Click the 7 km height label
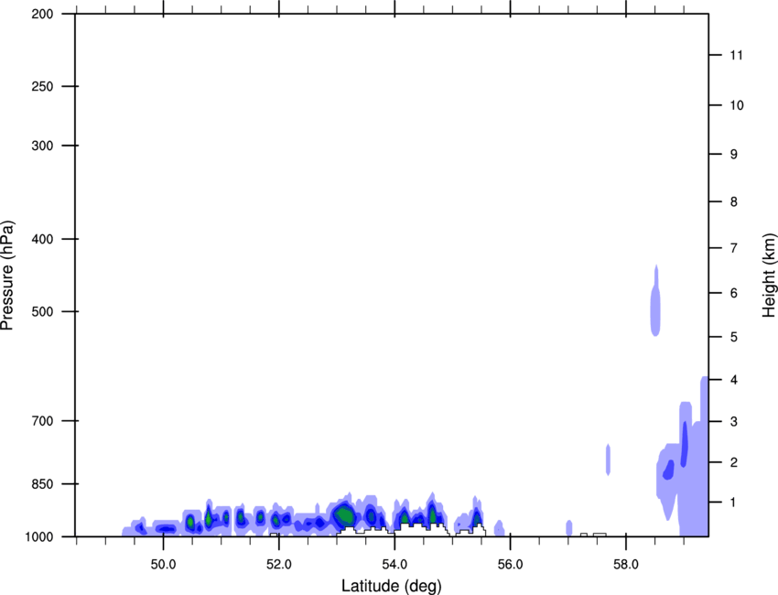The image size is (778, 595). 734,248
